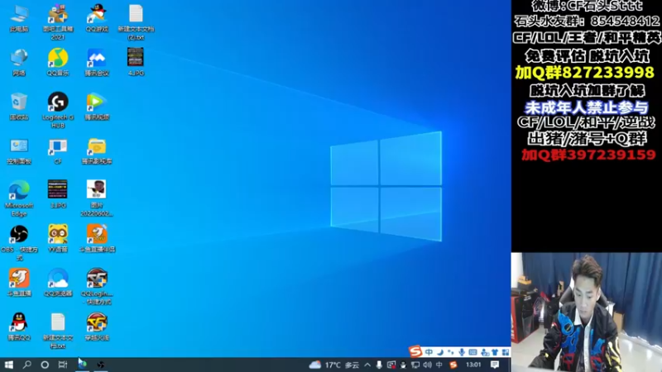Screen dimensions: 662x372
Task: Launch QQ音乐 from the desktop
Action: pyautogui.click(x=58, y=63)
